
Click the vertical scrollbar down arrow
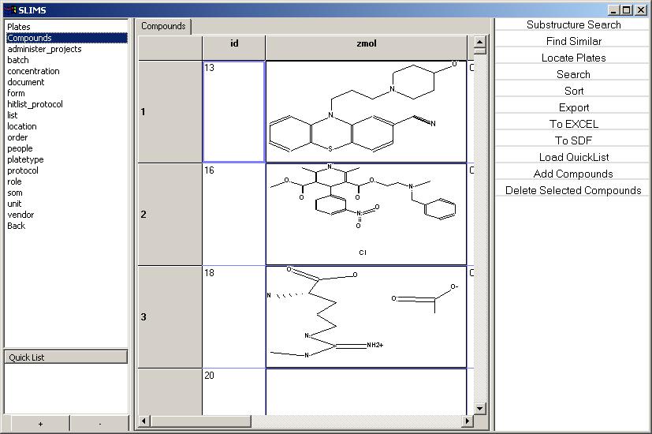(x=480, y=408)
